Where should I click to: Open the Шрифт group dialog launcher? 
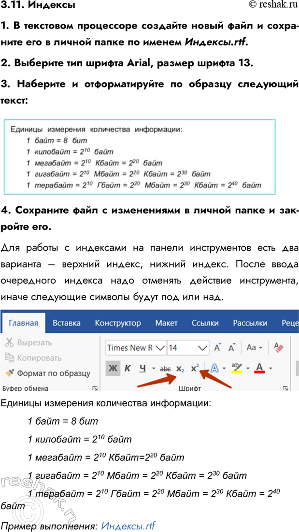point(285,388)
